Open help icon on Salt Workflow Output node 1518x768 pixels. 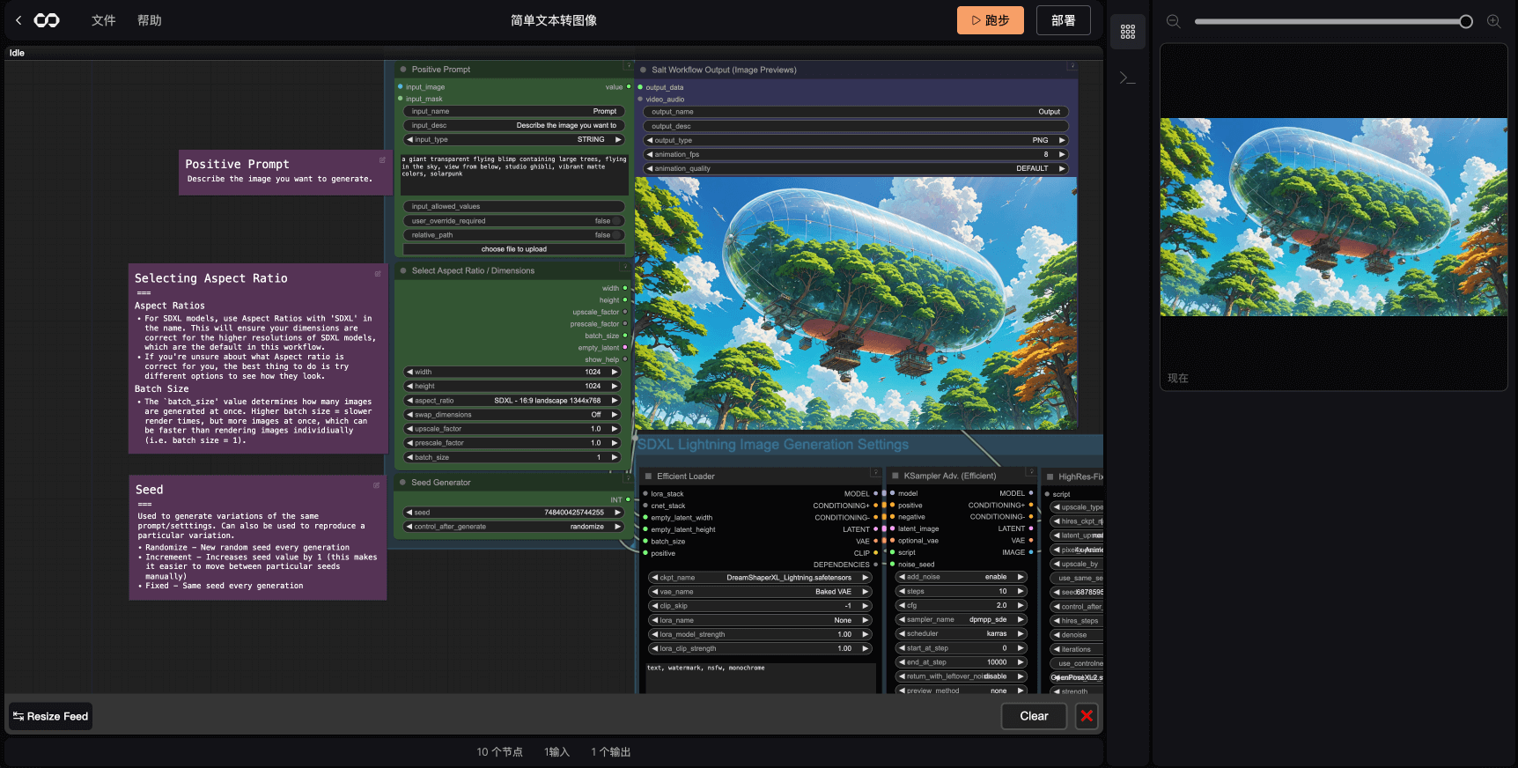click(x=1072, y=66)
